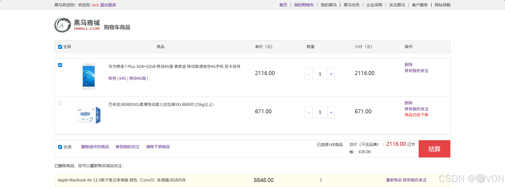Click Apple Macbook Air 13.3英寸 product name
The width and height of the screenshot is (505, 187).
tap(122, 180)
